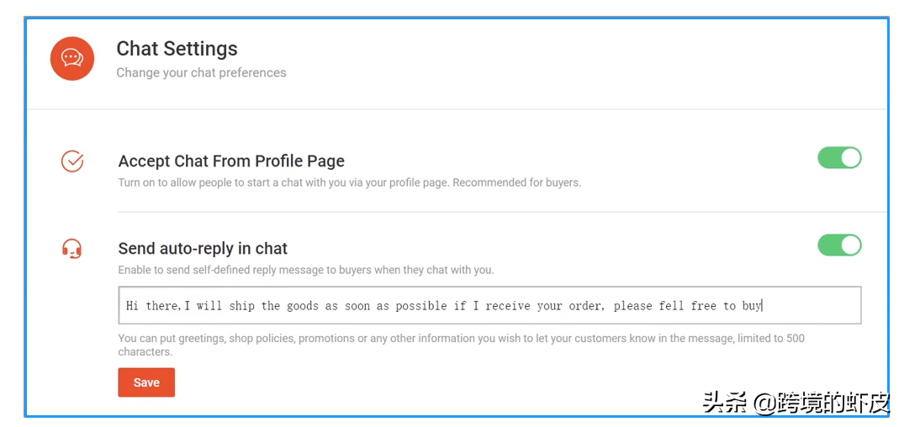904x427 pixels.
Task: Place cursor before 'Hi there' in auto-reply
Action: (x=125, y=306)
